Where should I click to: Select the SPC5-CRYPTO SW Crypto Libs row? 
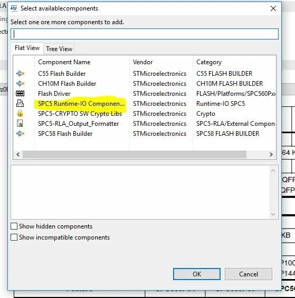(x=80, y=113)
